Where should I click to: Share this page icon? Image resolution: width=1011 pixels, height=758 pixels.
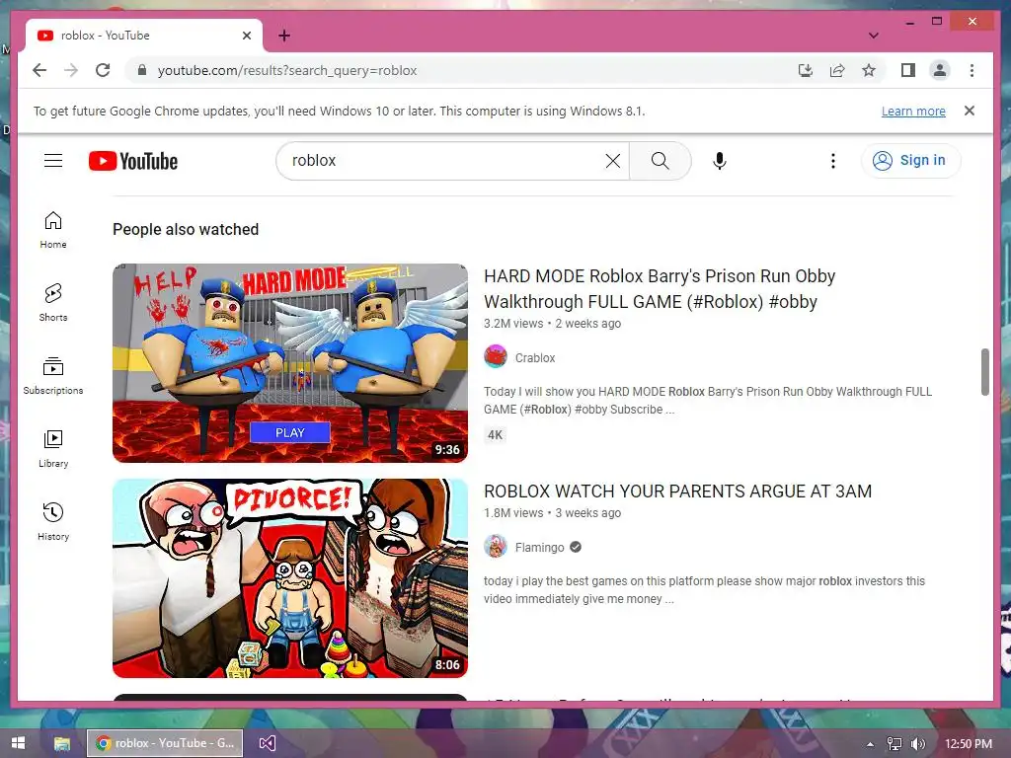837,70
